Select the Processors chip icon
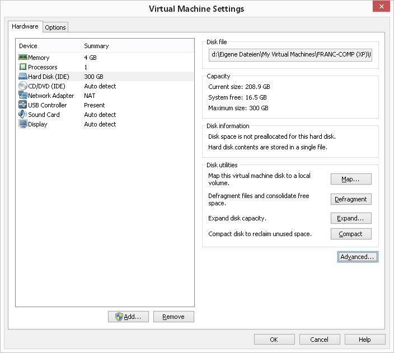 tap(23, 67)
